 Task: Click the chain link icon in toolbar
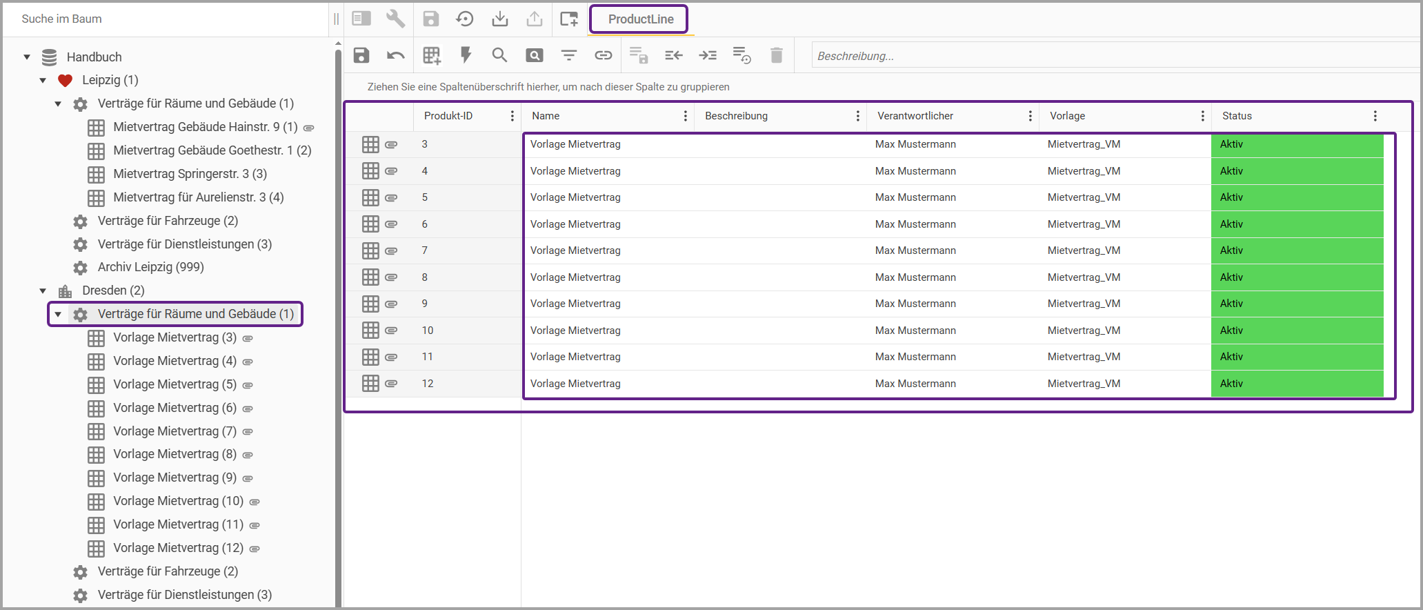(603, 56)
